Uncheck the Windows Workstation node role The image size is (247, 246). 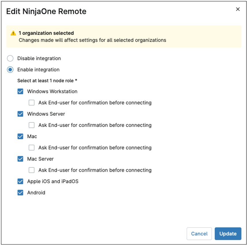pyautogui.click(x=20, y=91)
